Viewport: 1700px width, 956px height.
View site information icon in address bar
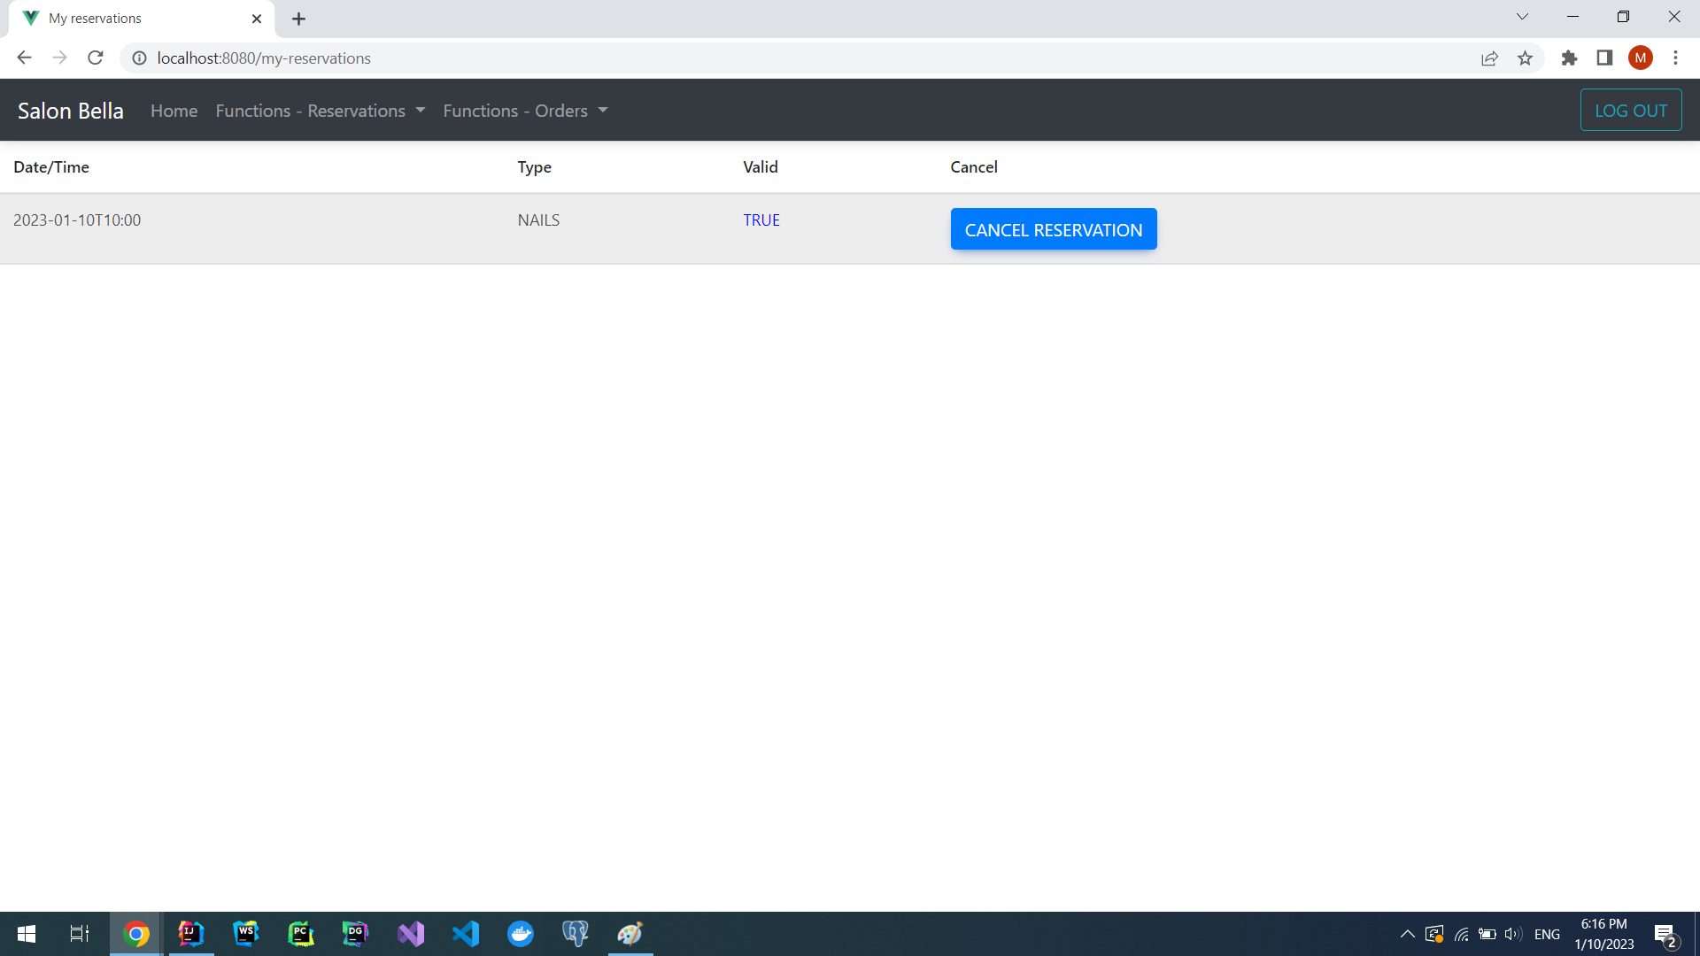click(139, 58)
